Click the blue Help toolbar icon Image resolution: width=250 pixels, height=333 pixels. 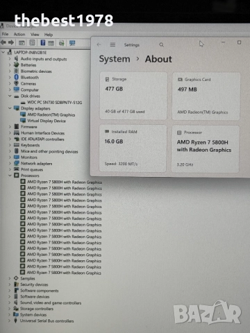click(x=43, y=43)
